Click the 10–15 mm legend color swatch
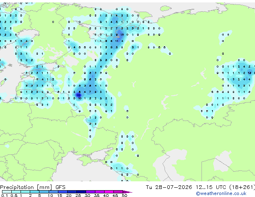Screen dimensions: 255x197 click(x=53, y=192)
